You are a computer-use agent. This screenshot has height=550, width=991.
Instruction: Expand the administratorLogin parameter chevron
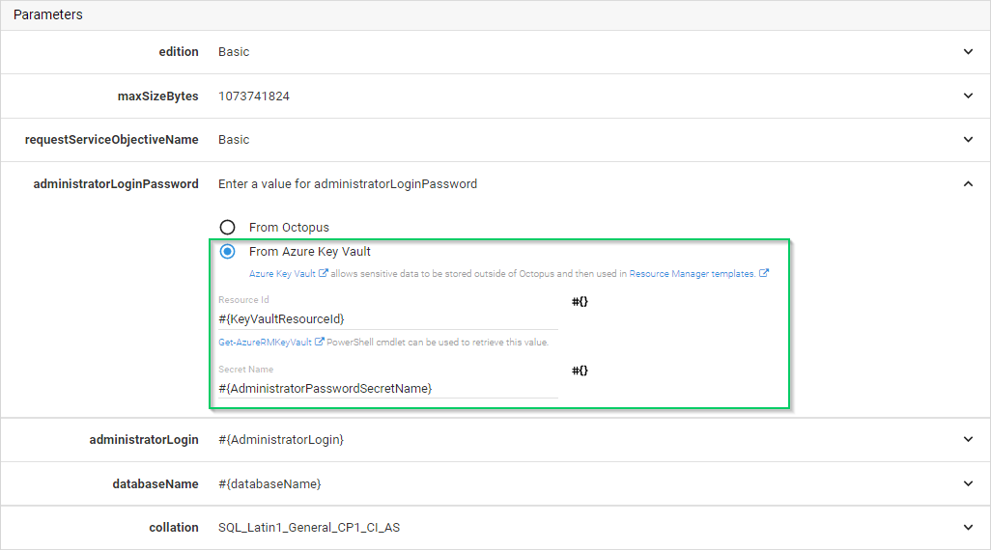[x=968, y=440]
